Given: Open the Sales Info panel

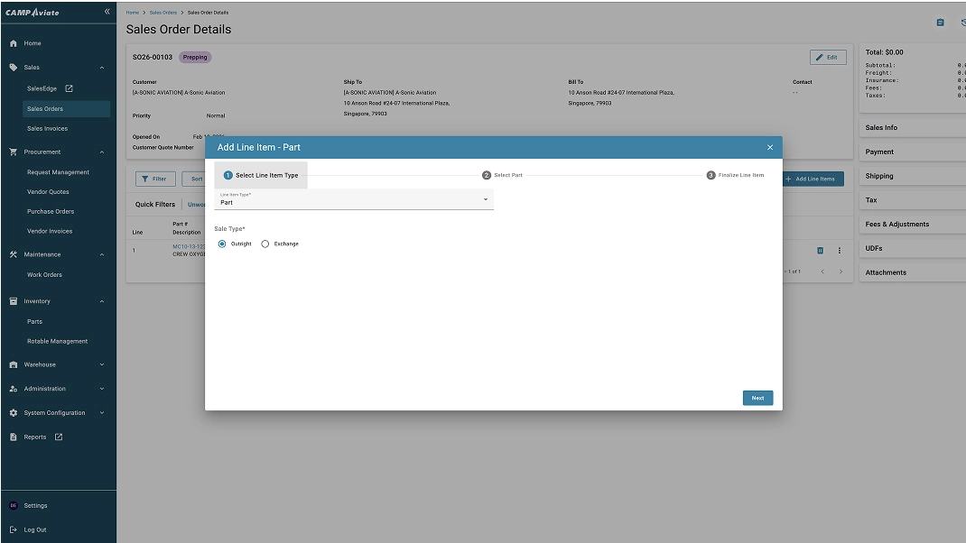Looking at the screenshot, I should coord(913,127).
